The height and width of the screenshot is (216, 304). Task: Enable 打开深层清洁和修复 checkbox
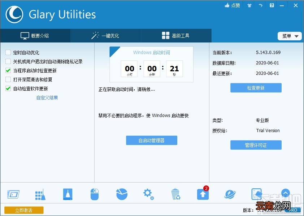click(x=8, y=80)
